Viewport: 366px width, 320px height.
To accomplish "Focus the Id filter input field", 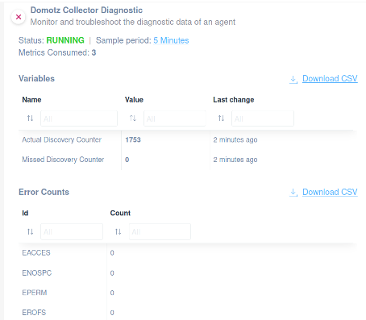I will pyautogui.click(x=72, y=231).
